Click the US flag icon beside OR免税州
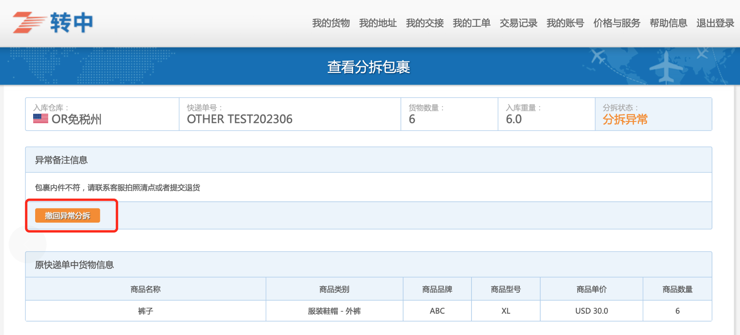 click(x=41, y=119)
